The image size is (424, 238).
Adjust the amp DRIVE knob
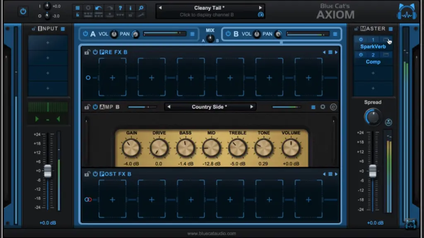[x=159, y=148]
